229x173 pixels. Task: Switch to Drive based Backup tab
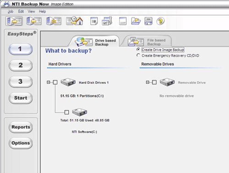point(94,41)
